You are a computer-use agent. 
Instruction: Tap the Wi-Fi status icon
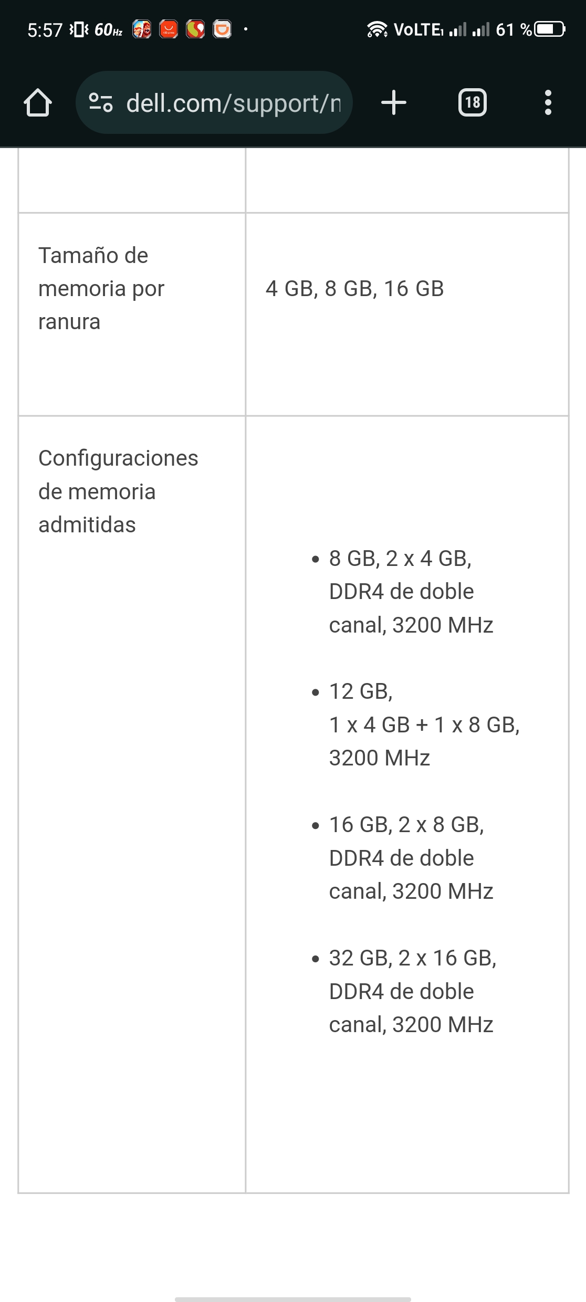click(x=377, y=29)
